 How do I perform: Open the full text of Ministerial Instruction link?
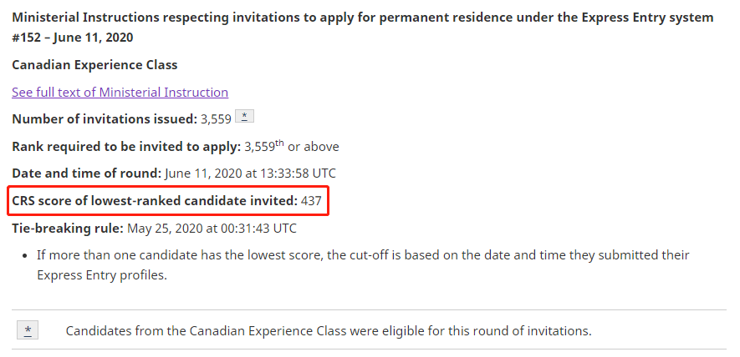[120, 92]
